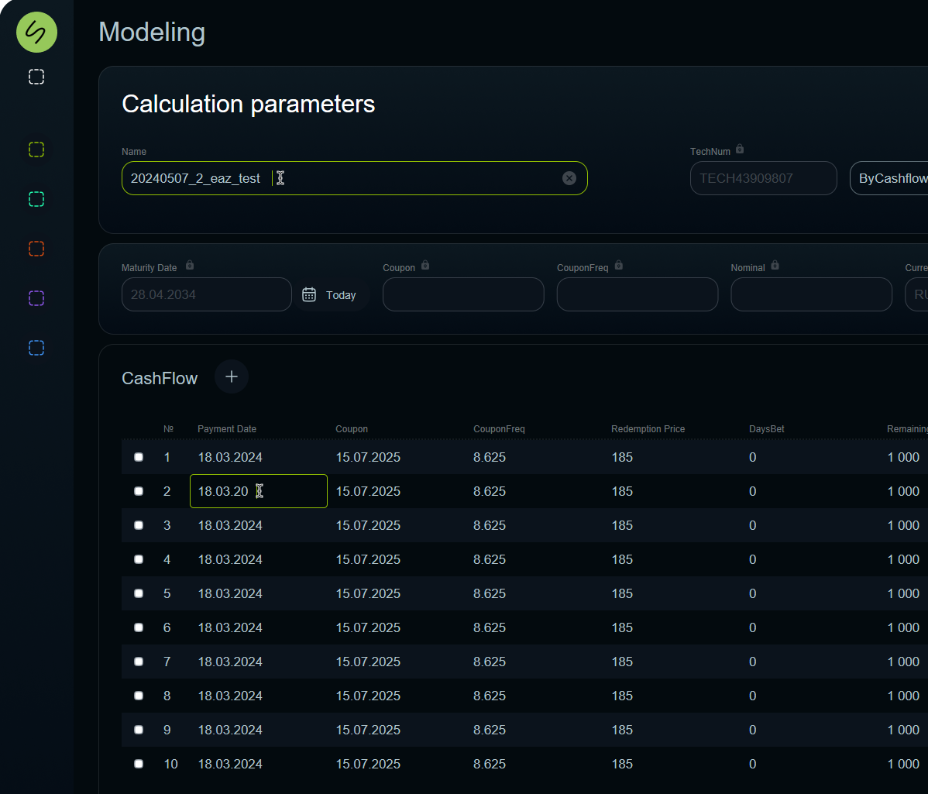Viewport: 928px width, 794px height.
Task: Click into the Coupon input field
Action: coord(463,294)
